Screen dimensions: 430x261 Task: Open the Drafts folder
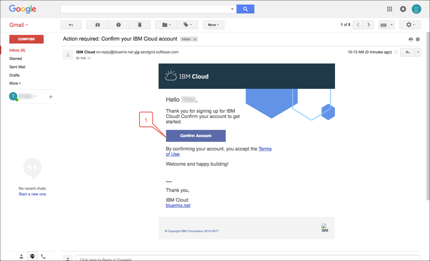[15, 75]
